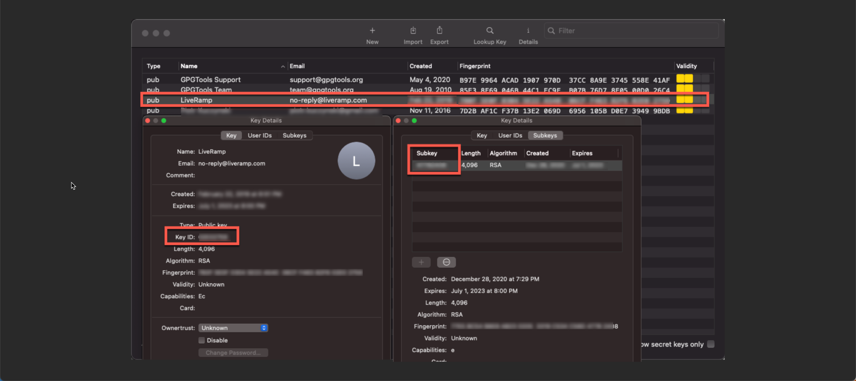Switch to User IDs tab in left Key Details
Screen dimensions: 856x381
click(260, 135)
